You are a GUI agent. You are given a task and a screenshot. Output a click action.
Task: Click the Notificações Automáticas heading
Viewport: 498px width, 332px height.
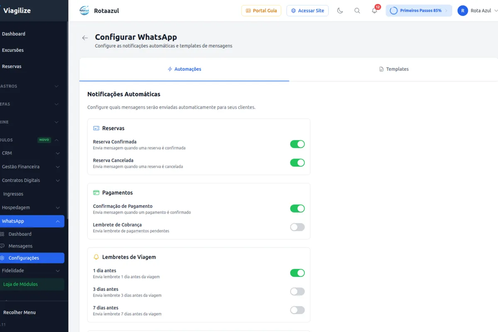click(124, 94)
